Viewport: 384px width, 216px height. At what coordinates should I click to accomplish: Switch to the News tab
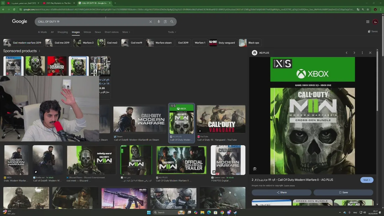tap(98, 32)
